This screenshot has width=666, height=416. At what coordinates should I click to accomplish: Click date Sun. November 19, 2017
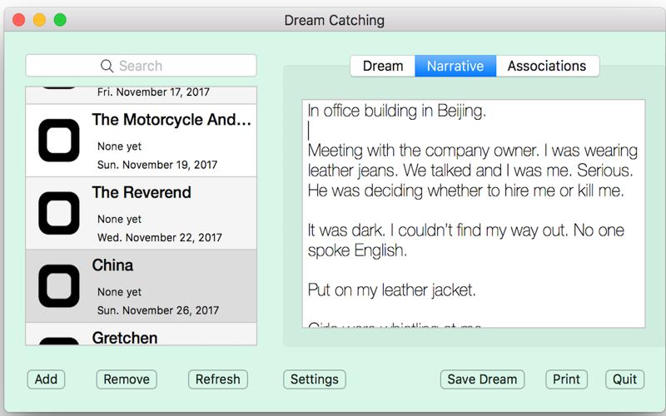click(x=157, y=165)
